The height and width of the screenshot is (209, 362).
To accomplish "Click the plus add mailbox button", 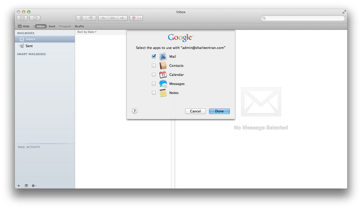I will click(19, 186).
